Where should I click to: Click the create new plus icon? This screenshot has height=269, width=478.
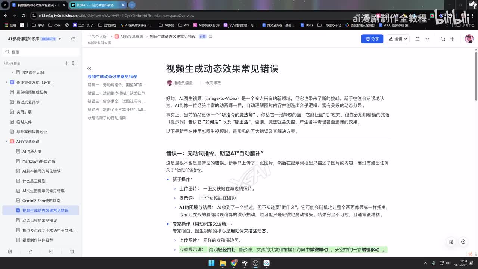pos(452,39)
